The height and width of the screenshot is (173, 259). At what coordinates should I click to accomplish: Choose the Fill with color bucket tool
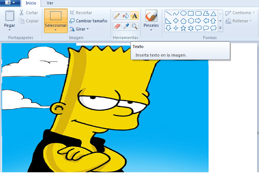tap(126, 16)
